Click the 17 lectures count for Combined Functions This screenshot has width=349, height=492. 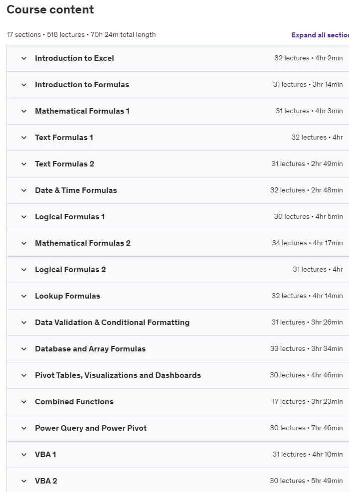coord(289,402)
